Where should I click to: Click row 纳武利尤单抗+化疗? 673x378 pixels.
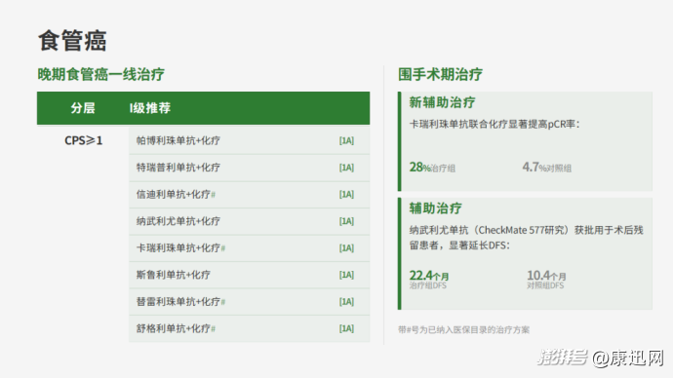click(249, 221)
